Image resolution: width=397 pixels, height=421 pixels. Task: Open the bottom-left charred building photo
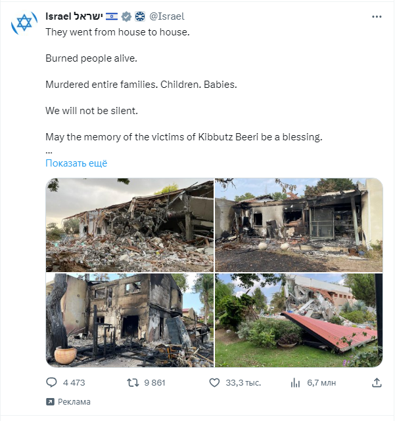click(129, 320)
